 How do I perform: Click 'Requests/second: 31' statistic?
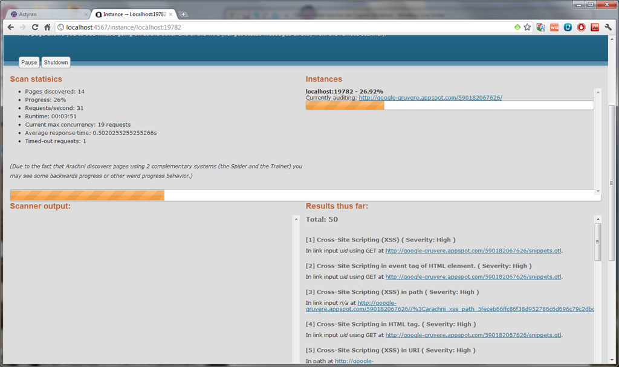[54, 108]
